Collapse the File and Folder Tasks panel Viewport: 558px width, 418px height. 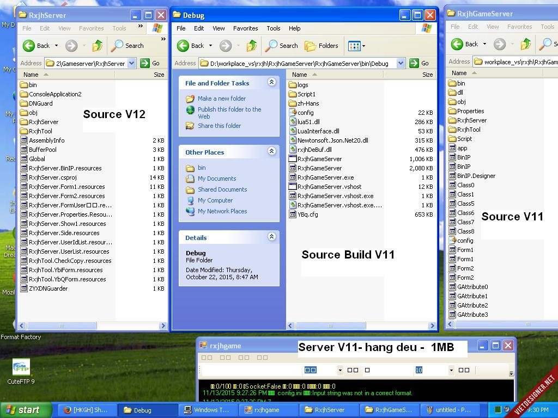[x=271, y=83]
